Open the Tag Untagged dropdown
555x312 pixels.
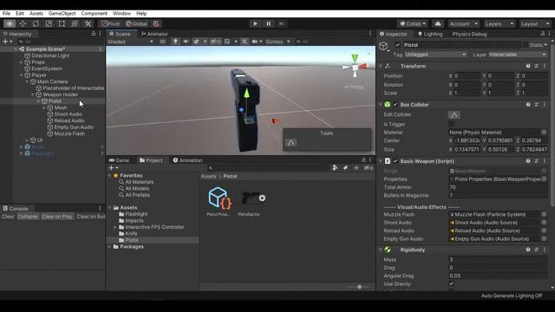point(435,55)
